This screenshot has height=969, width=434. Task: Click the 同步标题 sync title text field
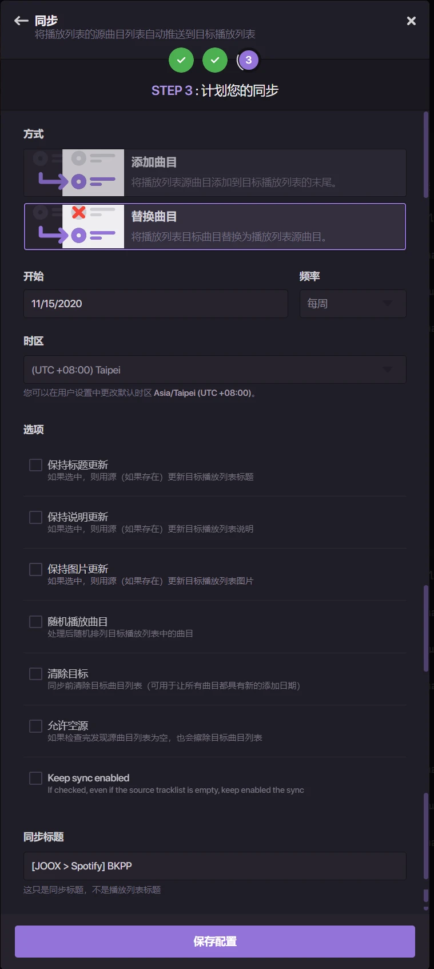(x=214, y=866)
